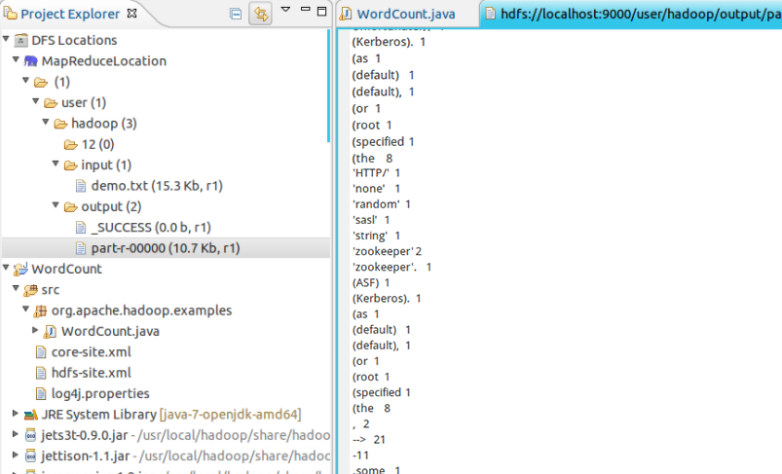Screen dimensions: 782x474
Task: Select _SUCCESS (0.0 b, r1) file
Action: coord(151,228)
